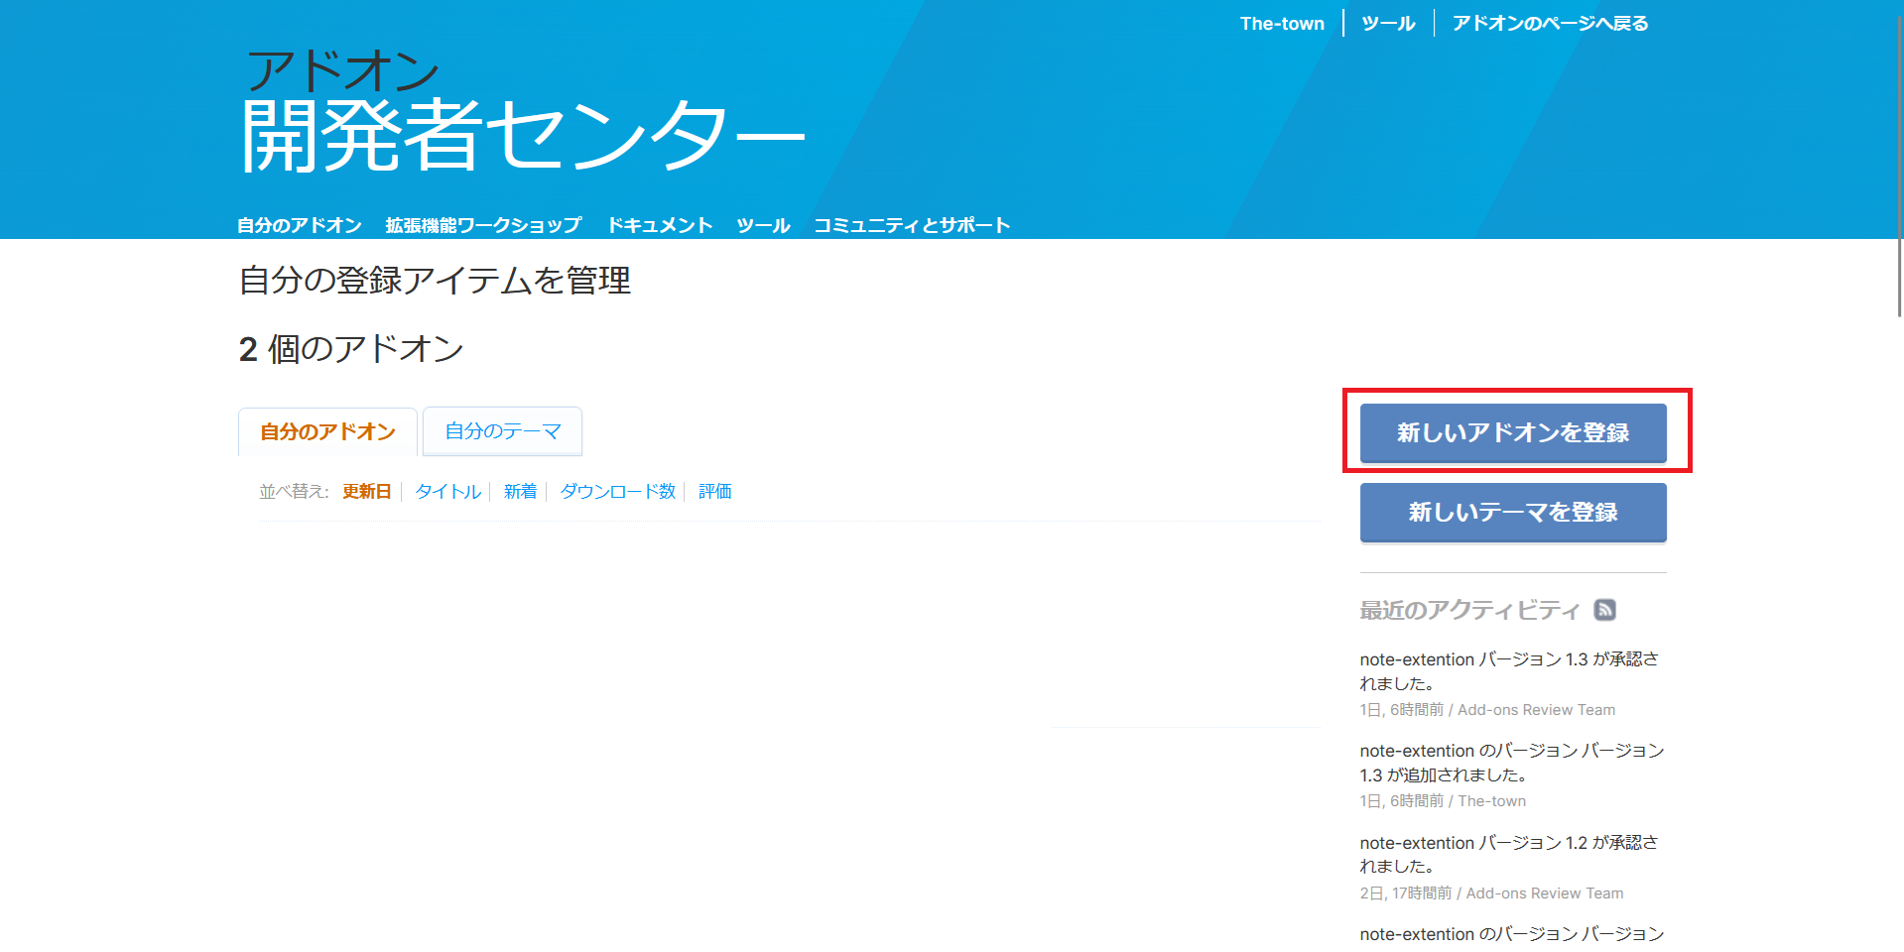Sort add-ons by 評価
Image resolution: width=1904 pixels, height=952 pixels.
(714, 491)
